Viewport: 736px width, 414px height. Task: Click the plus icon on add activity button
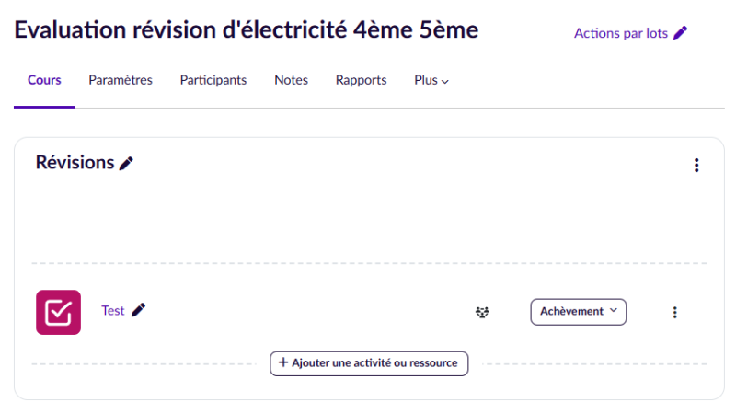(283, 362)
